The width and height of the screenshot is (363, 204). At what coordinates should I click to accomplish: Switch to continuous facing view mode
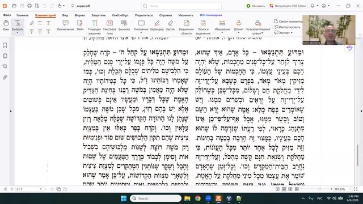point(297,189)
